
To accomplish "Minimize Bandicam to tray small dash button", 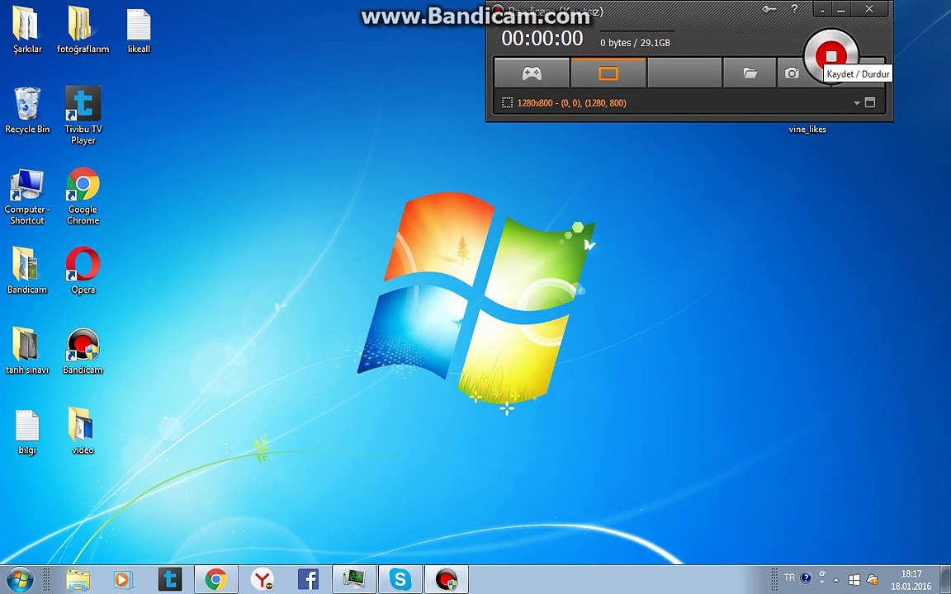I will (x=822, y=10).
